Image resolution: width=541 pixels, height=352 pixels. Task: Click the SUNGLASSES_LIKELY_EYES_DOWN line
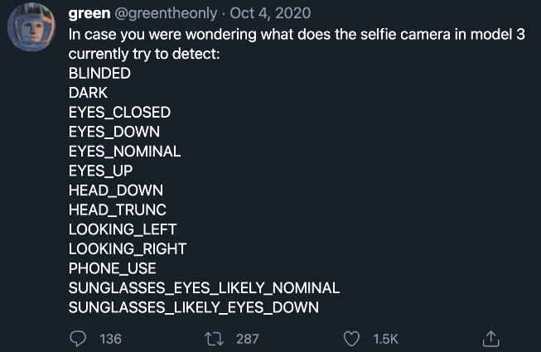[193, 307]
